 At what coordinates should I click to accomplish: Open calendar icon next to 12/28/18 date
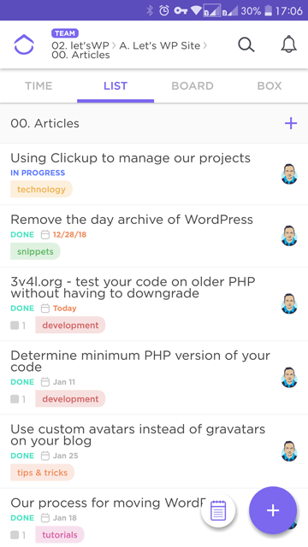point(45,234)
